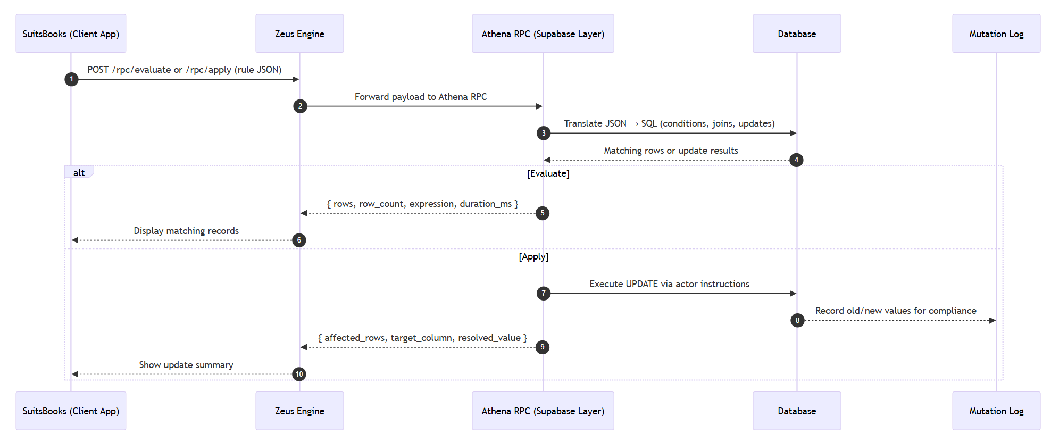This screenshot has height=442, width=1051.
Task: Click the step 1 sequence number circle
Action: (x=71, y=79)
